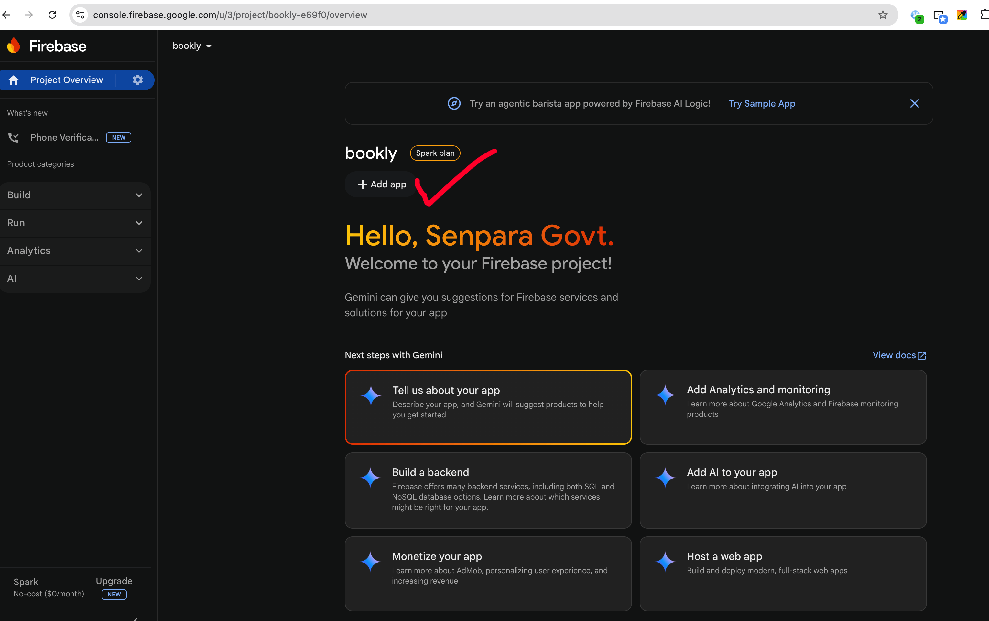The image size is (989, 621).
Task: Click the Spark plan badge
Action: (435, 153)
